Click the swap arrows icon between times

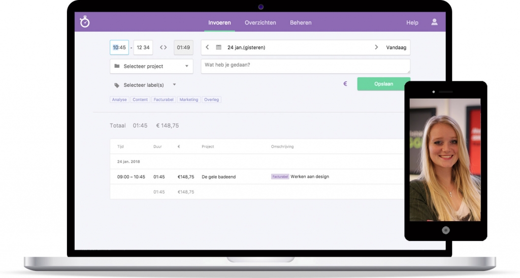coord(163,47)
